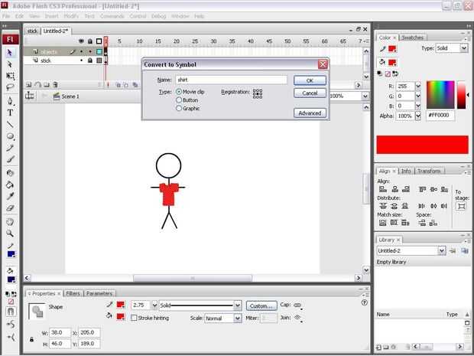The height and width of the screenshot is (356, 474).
Task: Open the Scale Normal dropdown
Action: [238, 318]
